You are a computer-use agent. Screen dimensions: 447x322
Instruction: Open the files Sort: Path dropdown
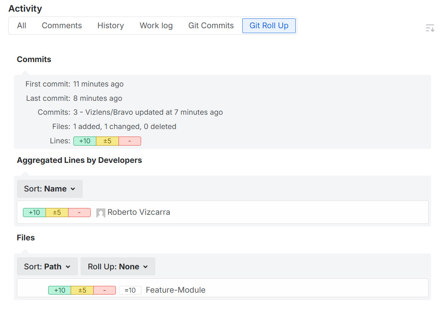click(x=47, y=267)
